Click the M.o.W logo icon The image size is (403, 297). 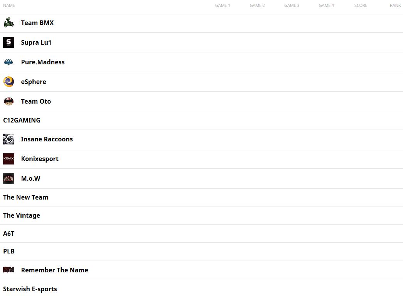[9, 178]
